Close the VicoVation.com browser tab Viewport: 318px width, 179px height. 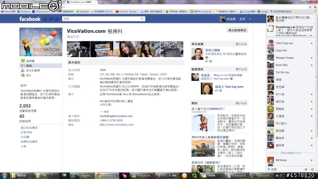(95, 2)
